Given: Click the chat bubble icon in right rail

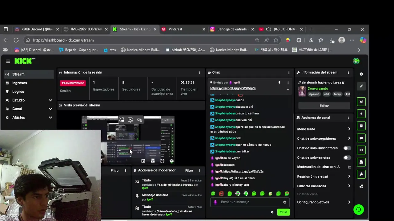Looking at the screenshot, I should tap(361, 138).
